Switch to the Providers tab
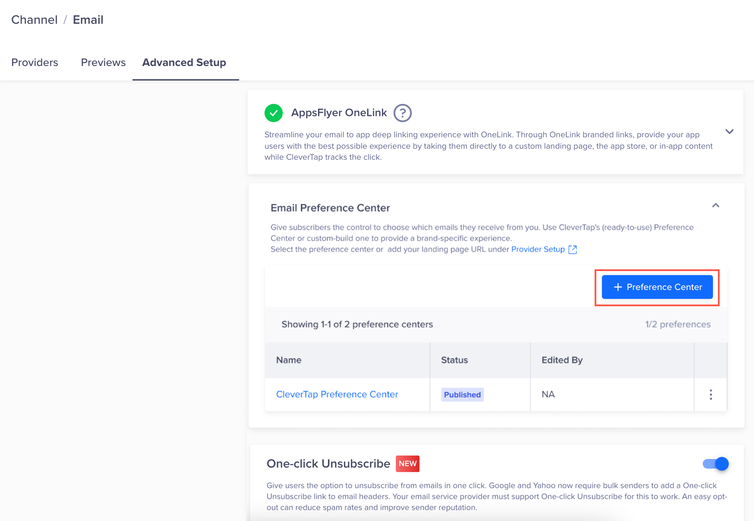 35,62
